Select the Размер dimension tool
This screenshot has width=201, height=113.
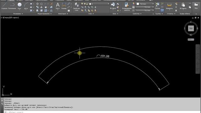click(64, 6)
